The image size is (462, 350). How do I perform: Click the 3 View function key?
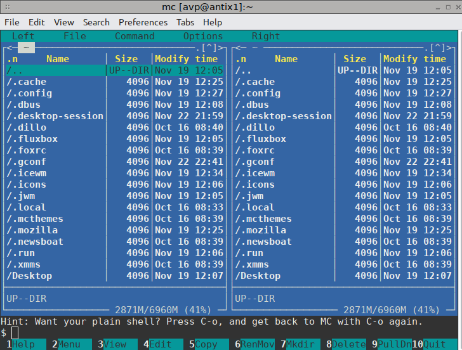pyautogui.click(x=117, y=344)
